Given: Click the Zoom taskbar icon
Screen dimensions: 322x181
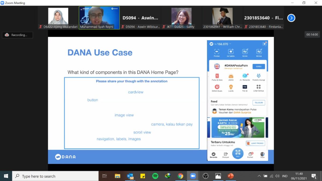Looking at the screenshot, I should point(193,176).
